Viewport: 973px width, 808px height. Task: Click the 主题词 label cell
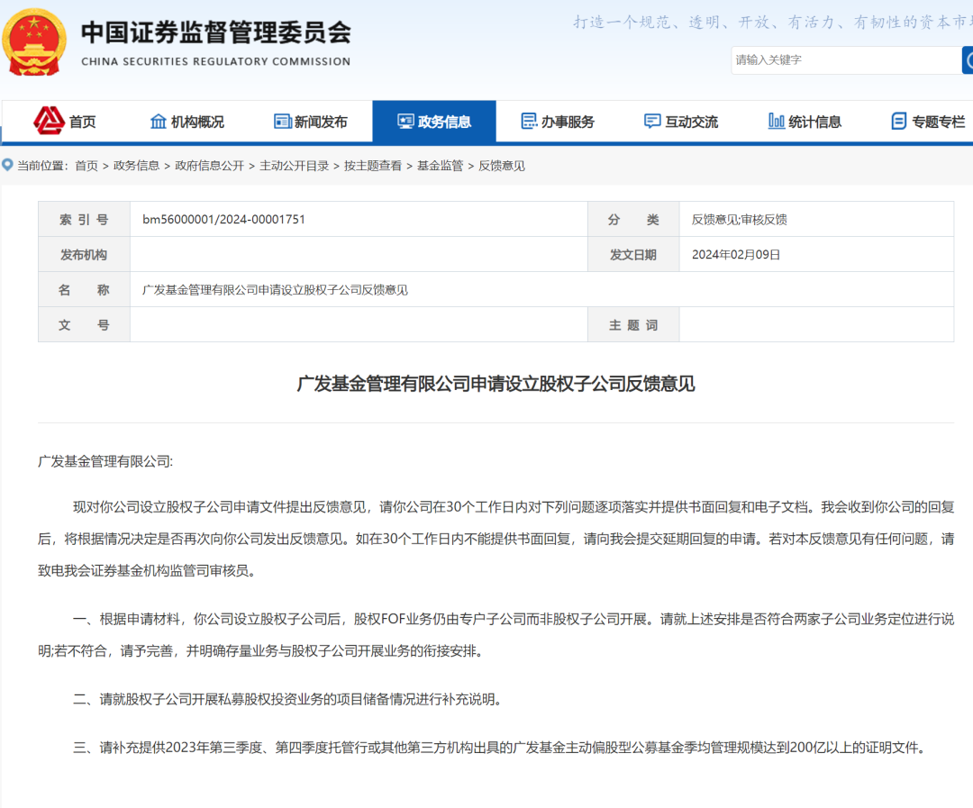click(633, 325)
